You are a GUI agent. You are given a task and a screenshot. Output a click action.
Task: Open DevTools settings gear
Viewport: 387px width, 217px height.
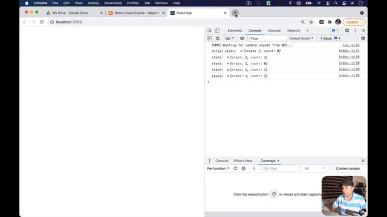click(346, 31)
